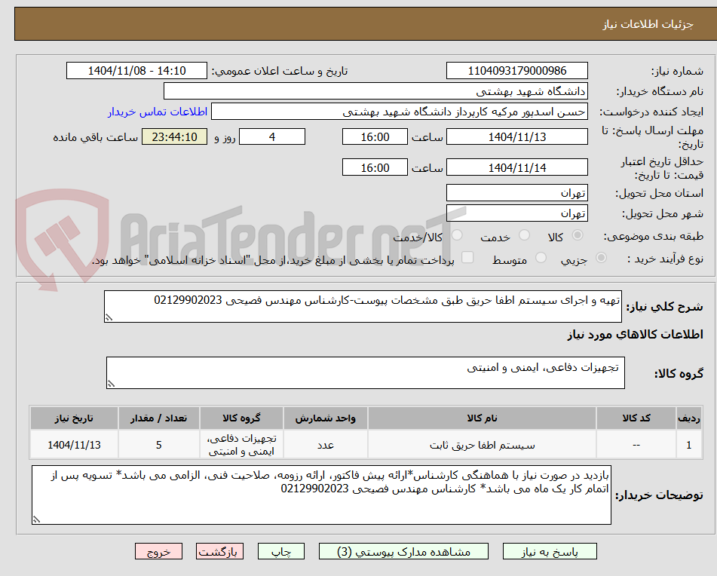Select the متوسط purchase process option
The image size is (717, 576).
(540, 257)
